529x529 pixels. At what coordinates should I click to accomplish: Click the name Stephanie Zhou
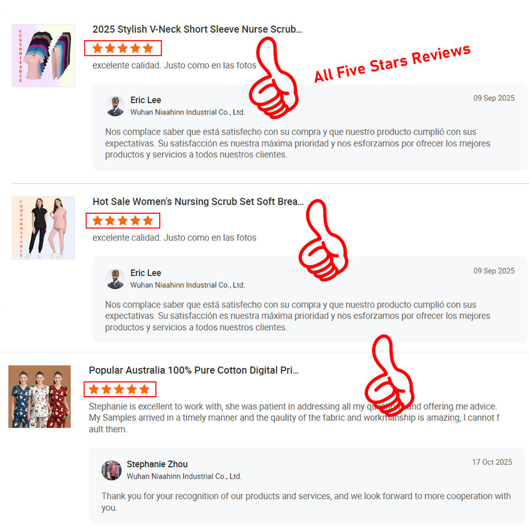[157, 464]
